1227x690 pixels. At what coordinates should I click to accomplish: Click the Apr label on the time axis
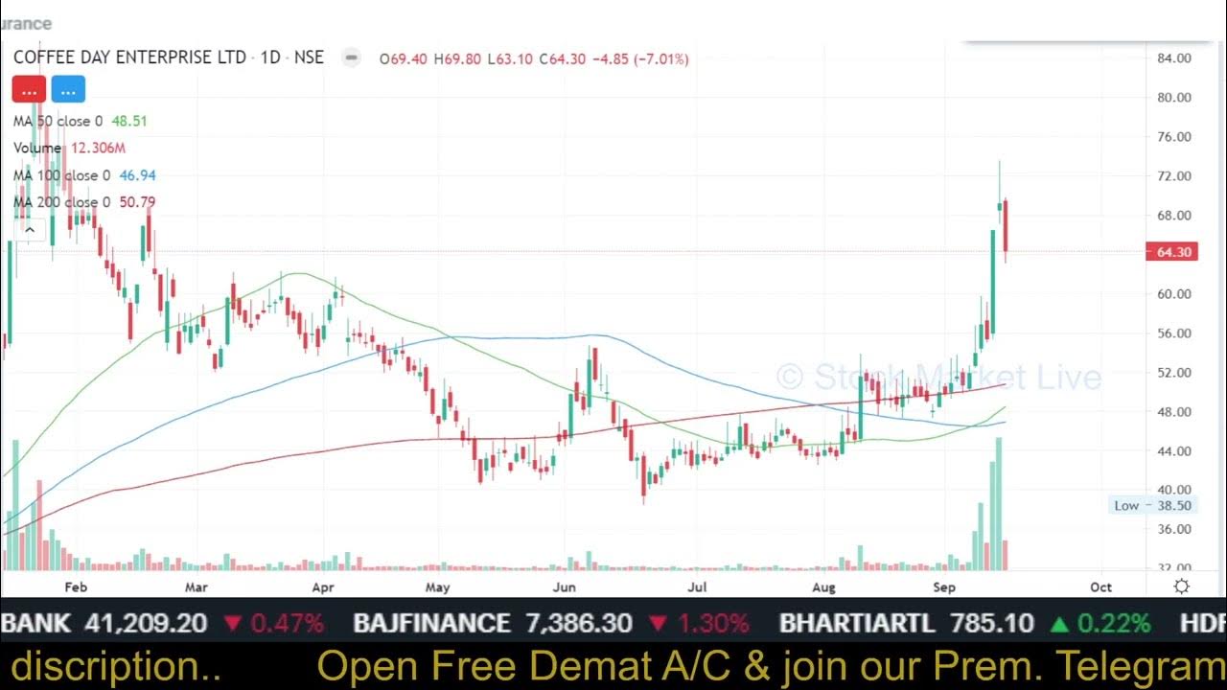pos(323,586)
